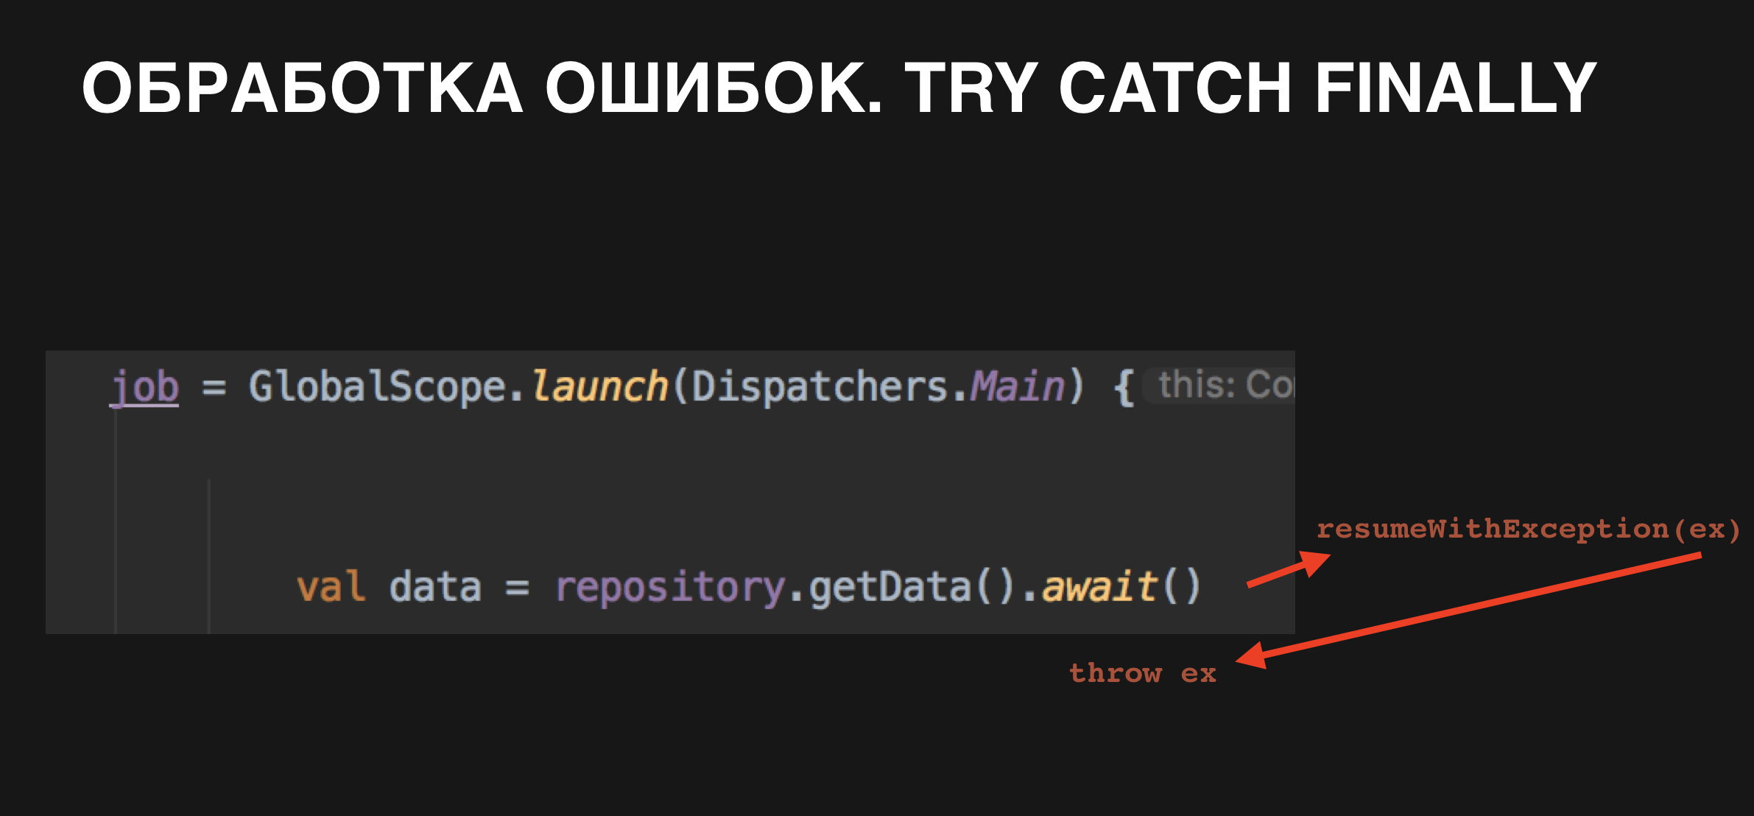Click the short red arrow after await()
Screen dimensions: 1754x816
[x=1289, y=569]
